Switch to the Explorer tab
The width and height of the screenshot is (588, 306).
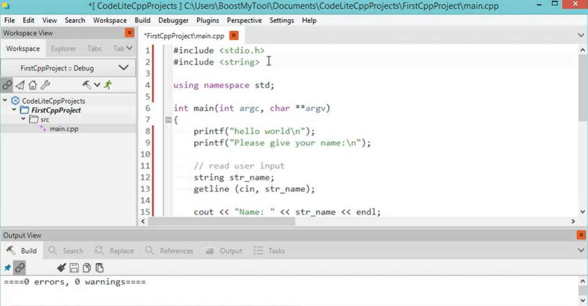[63, 48]
